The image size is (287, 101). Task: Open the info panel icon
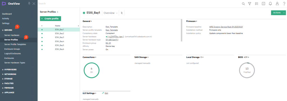pyautogui.click(x=263, y=4)
